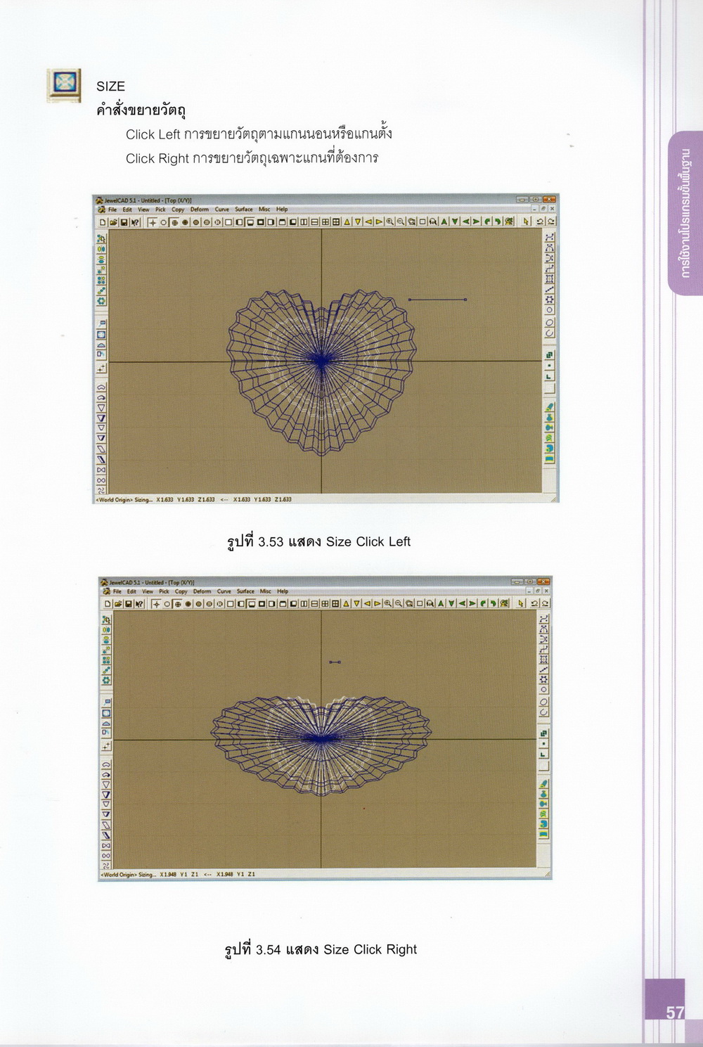Screen dimensions: 703x1047
Task: Click the heart wireframe center in Figure 3.53
Action: (x=321, y=361)
